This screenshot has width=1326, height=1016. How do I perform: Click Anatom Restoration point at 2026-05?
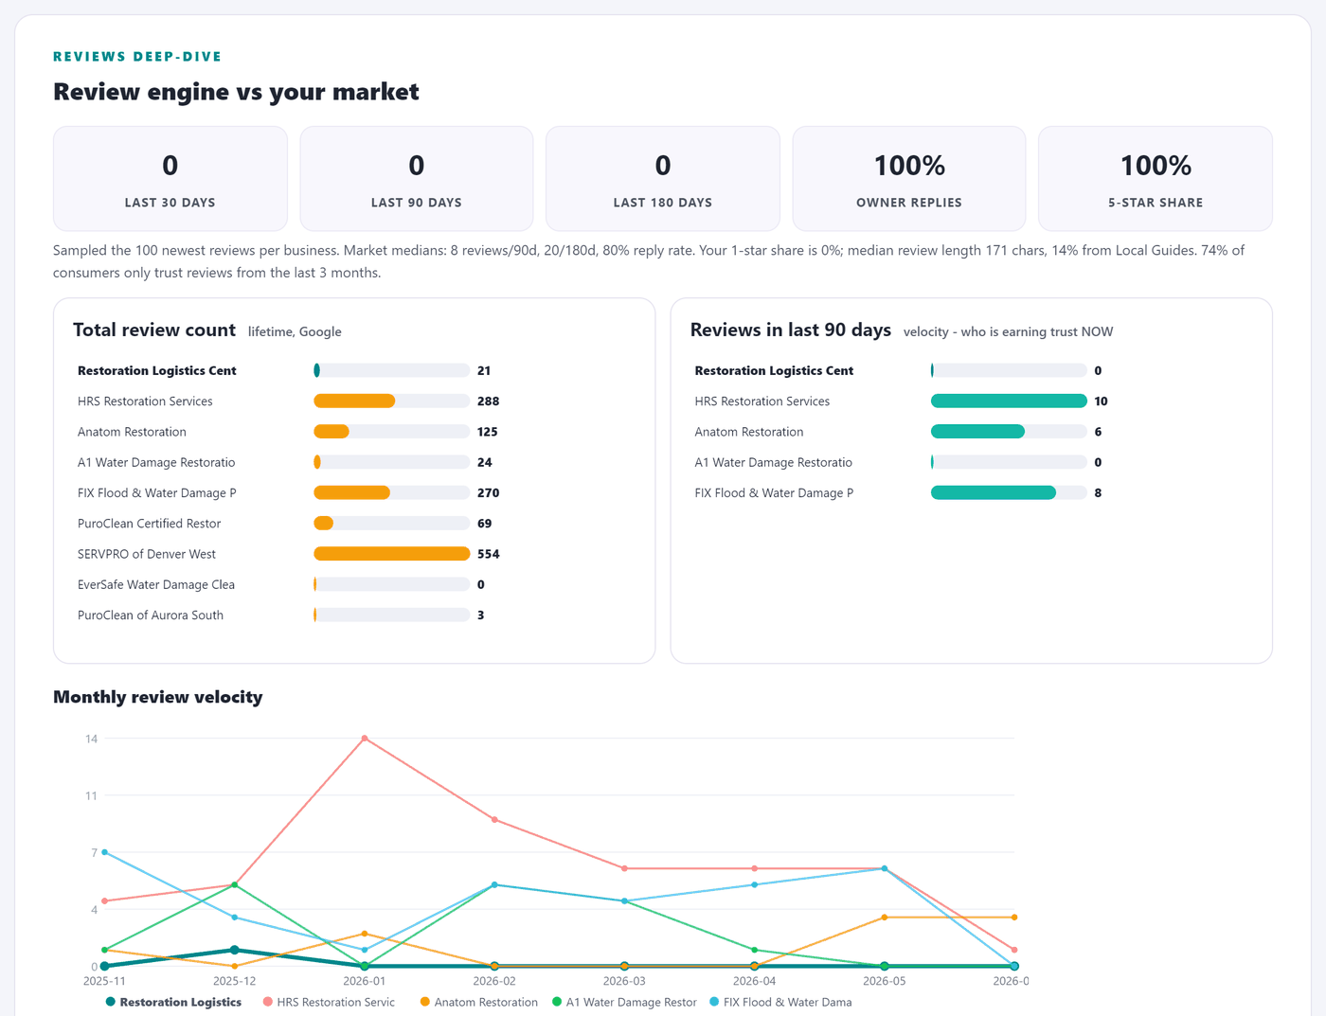pyautogui.click(x=885, y=918)
